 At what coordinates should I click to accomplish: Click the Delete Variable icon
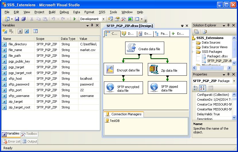click(x=11, y=31)
